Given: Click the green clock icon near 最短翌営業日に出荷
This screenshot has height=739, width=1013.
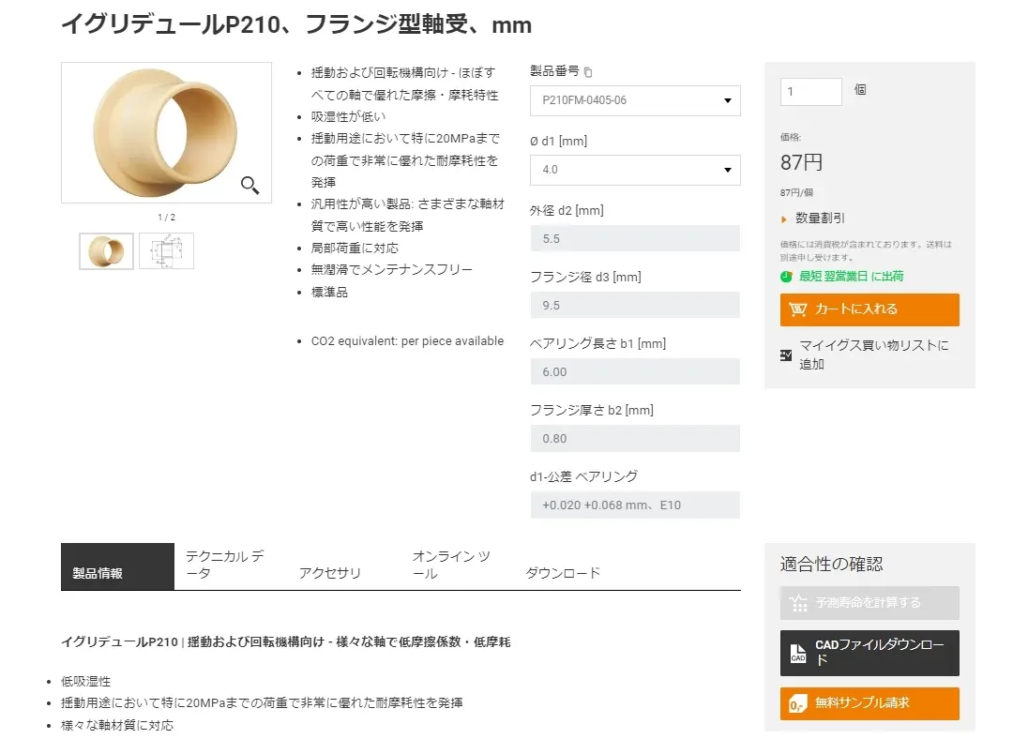Looking at the screenshot, I should [785, 276].
